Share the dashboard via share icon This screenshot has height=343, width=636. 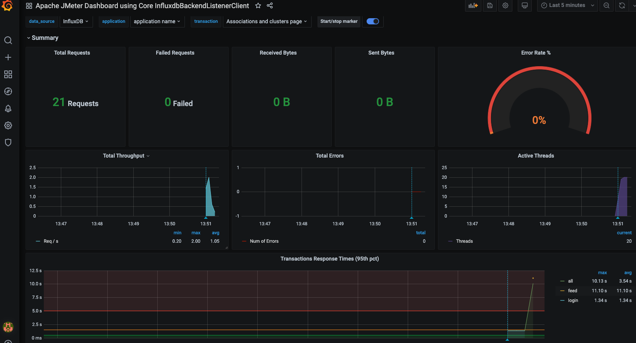point(270,5)
